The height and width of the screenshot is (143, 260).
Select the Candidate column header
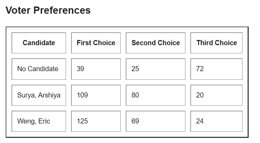pyautogui.click(x=39, y=43)
